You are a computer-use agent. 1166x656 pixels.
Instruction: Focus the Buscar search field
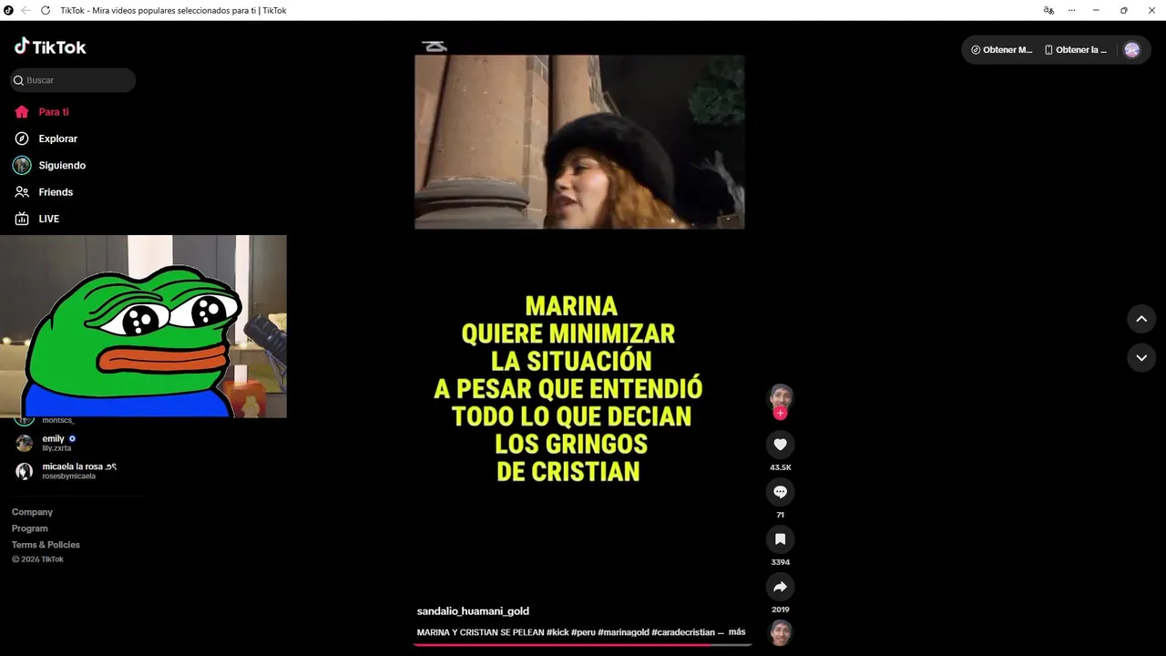pos(73,80)
